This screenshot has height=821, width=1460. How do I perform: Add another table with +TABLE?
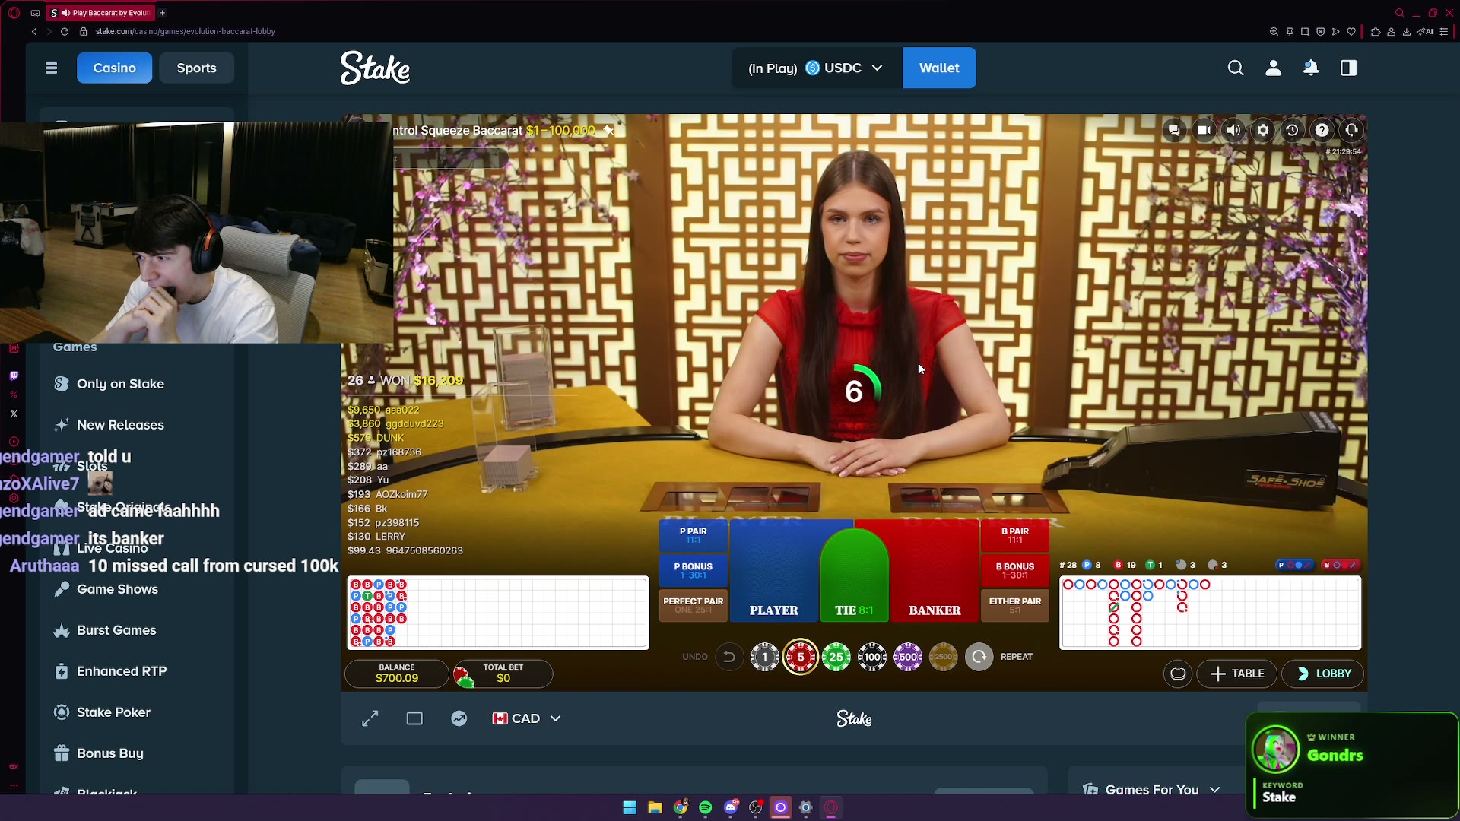(1237, 674)
